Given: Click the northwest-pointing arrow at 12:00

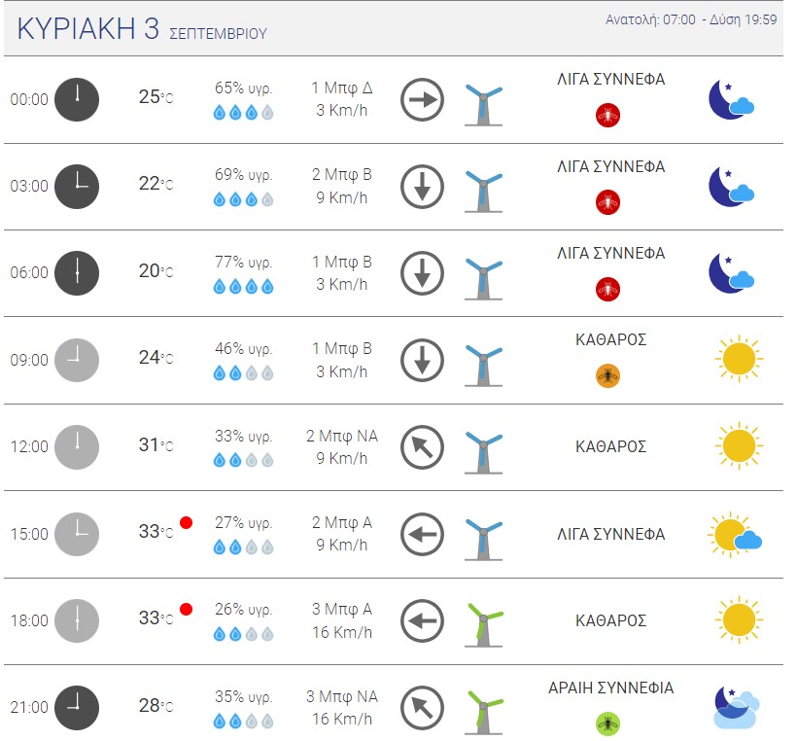Looking at the screenshot, I should (422, 447).
